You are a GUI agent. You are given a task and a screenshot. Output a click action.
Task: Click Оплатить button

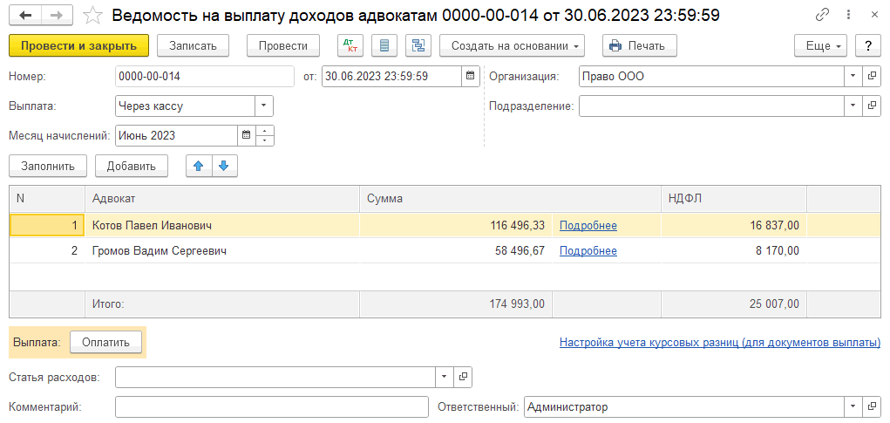click(x=105, y=343)
